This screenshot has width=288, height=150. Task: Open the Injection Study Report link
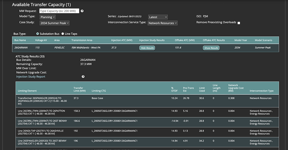pos(31,77)
